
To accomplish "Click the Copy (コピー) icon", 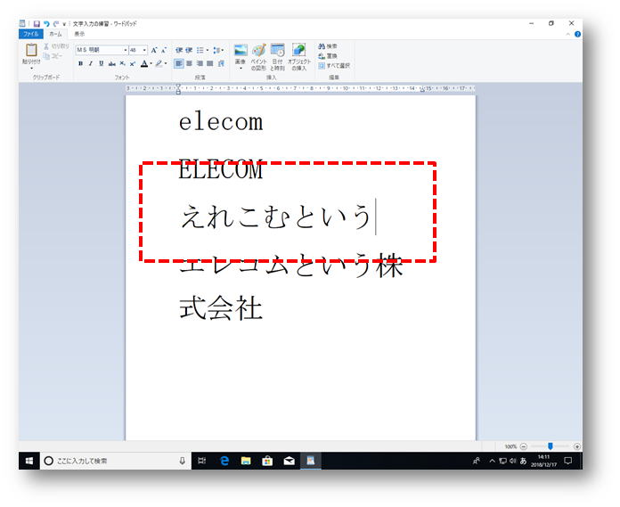I will tap(46, 56).
